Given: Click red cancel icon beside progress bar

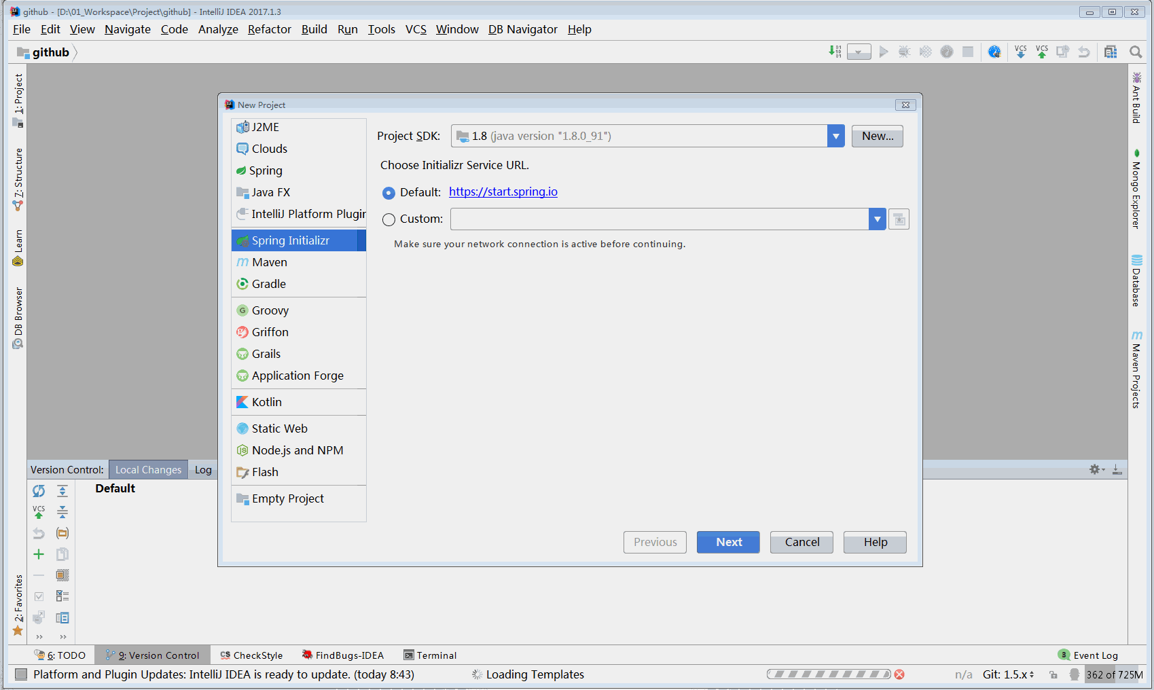Looking at the screenshot, I should pyautogui.click(x=899, y=674).
